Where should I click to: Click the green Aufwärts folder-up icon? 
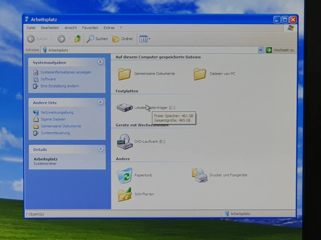click(x=78, y=39)
